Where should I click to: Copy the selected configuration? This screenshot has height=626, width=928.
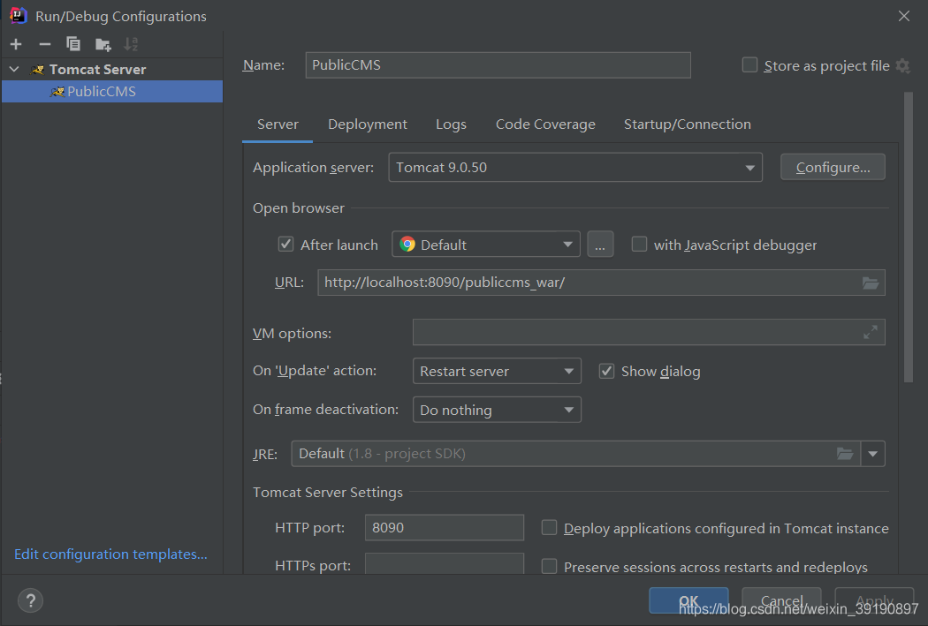coord(73,44)
